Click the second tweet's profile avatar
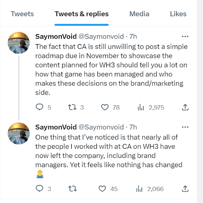 (19, 134)
